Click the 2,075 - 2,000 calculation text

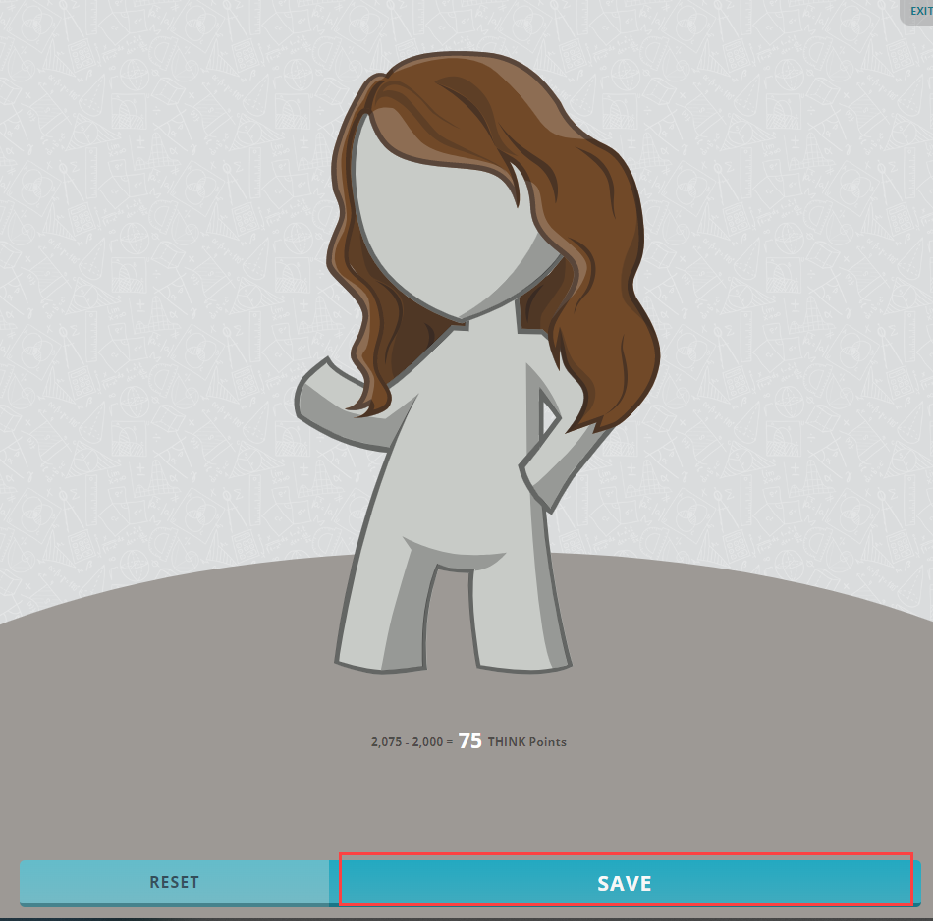411,742
